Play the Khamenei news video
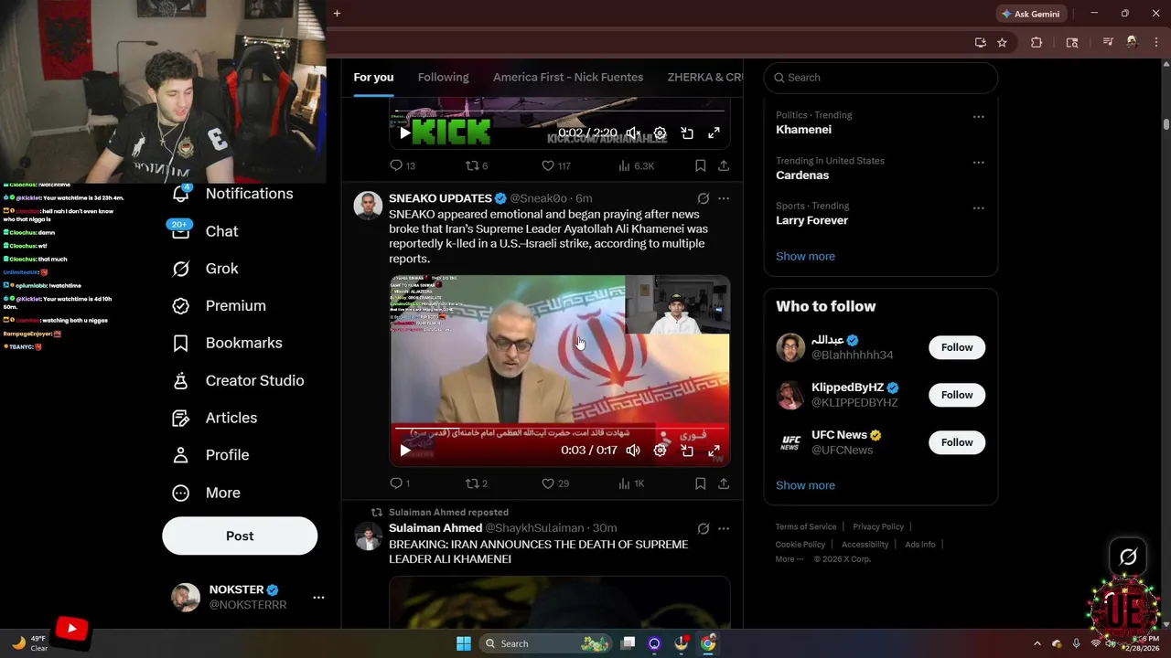 click(405, 451)
